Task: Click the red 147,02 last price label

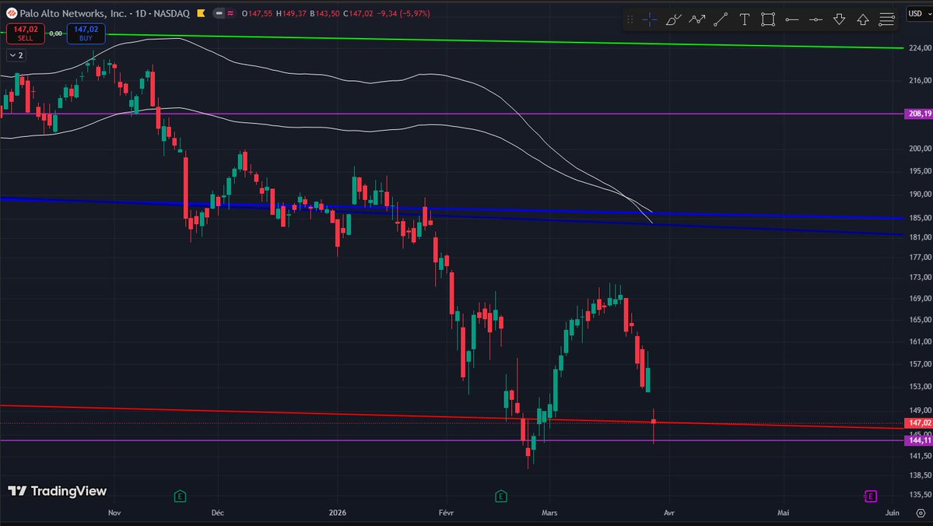Action: tap(918, 423)
